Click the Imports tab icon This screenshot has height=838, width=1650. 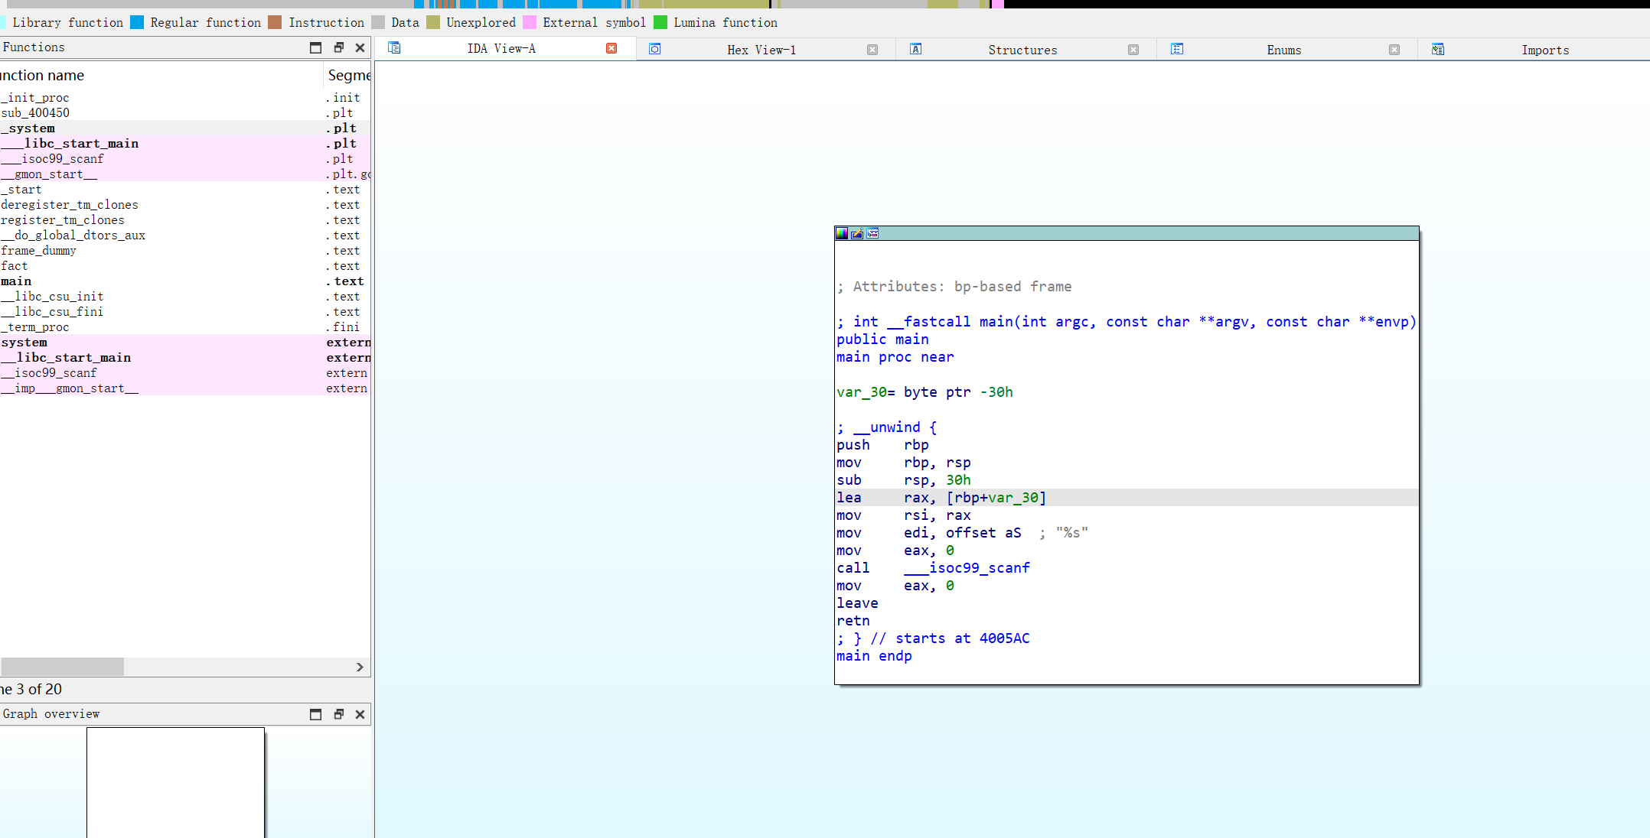tap(1438, 49)
